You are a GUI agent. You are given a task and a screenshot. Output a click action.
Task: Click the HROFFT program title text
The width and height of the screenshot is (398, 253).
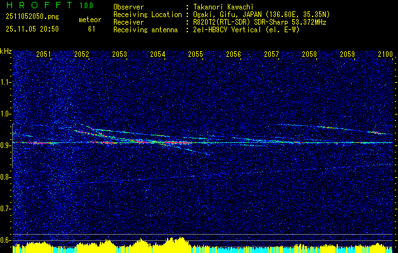point(39,5)
